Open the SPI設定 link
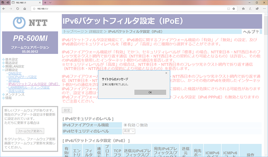The image size is (268, 157). coord(14,80)
